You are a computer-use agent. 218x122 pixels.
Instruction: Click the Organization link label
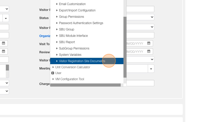click(x=45, y=36)
